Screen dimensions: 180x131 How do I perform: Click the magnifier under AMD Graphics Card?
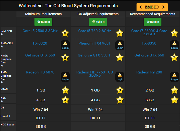[2, 82]
